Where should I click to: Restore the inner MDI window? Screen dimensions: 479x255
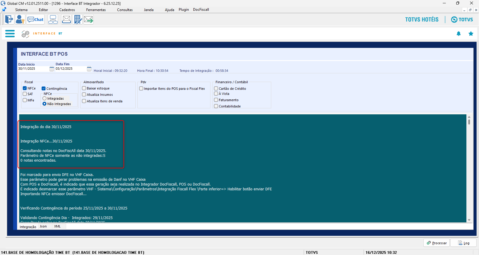click(470, 10)
